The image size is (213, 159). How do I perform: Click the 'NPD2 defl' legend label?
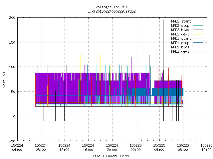coord(180,34)
